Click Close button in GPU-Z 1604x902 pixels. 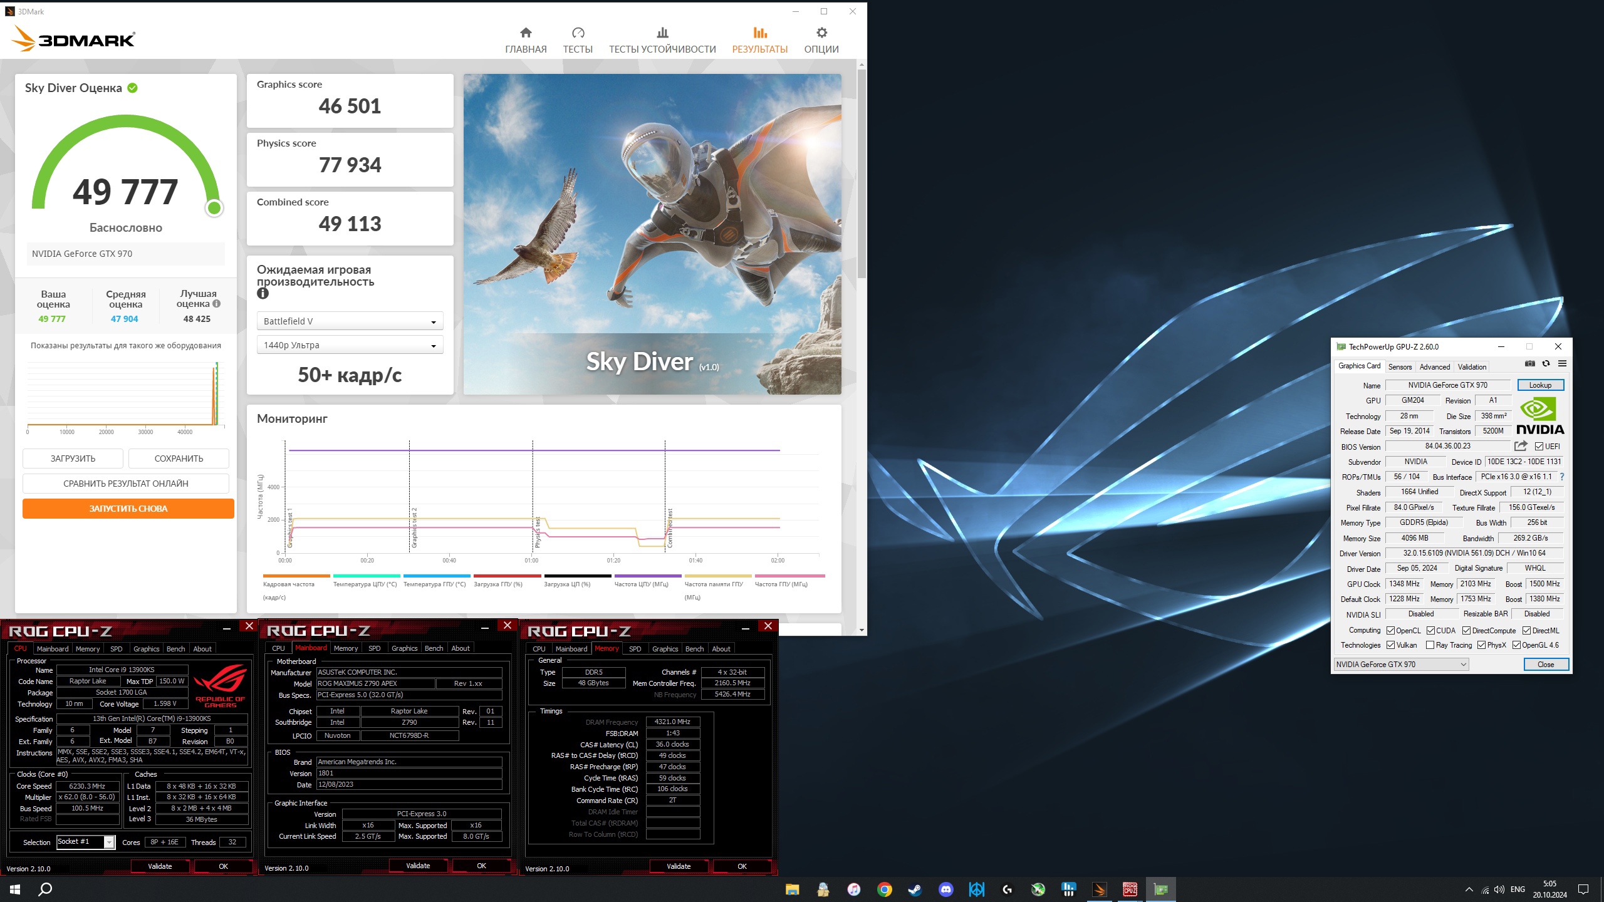(x=1546, y=665)
